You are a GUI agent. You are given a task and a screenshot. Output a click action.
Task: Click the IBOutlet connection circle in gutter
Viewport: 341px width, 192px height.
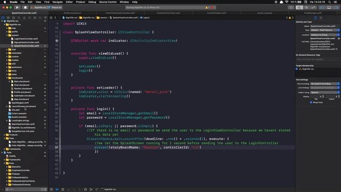click(x=57, y=41)
